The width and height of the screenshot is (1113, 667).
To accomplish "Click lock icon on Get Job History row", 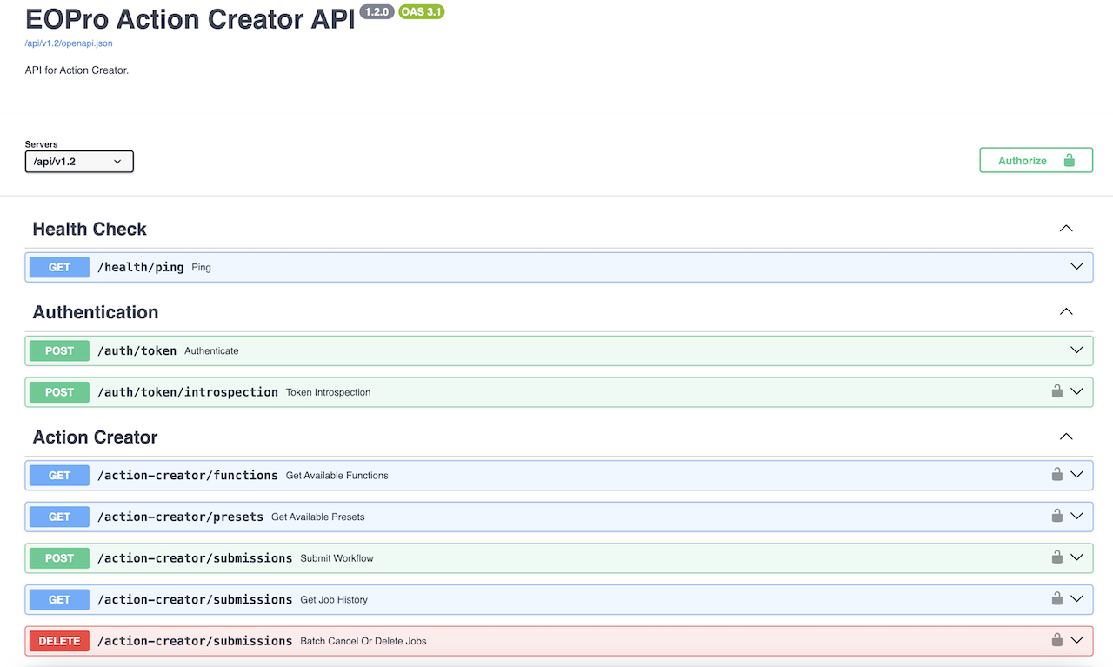I will click(x=1056, y=598).
